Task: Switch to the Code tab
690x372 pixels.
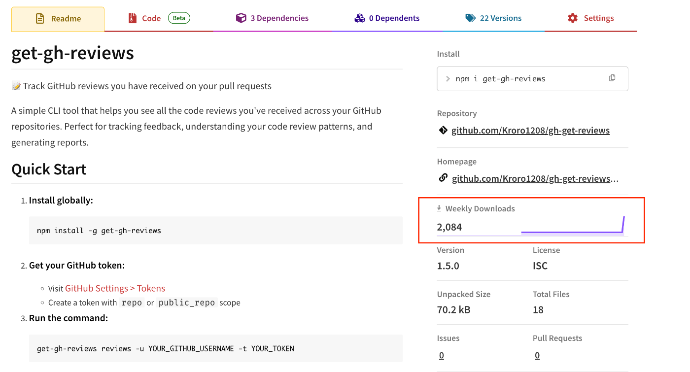Action: [x=159, y=19]
